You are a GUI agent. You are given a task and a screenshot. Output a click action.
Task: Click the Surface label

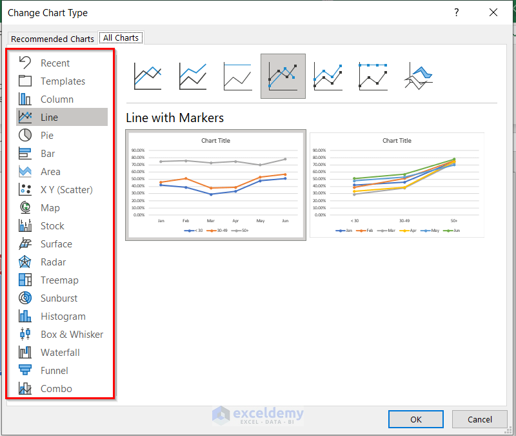[x=56, y=244]
